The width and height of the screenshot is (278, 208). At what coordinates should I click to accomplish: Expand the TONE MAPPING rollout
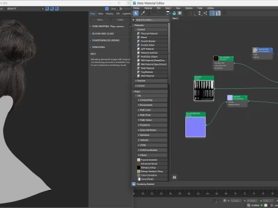click(90, 27)
